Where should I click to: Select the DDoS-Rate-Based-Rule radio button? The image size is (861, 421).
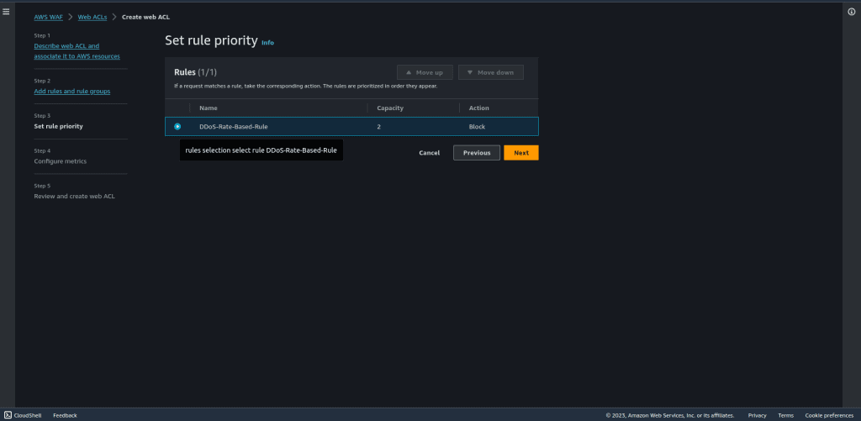tap(177, 126)
